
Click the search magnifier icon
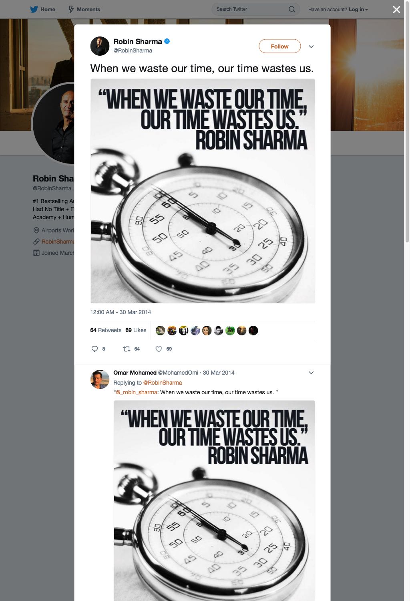click(292, 9)
